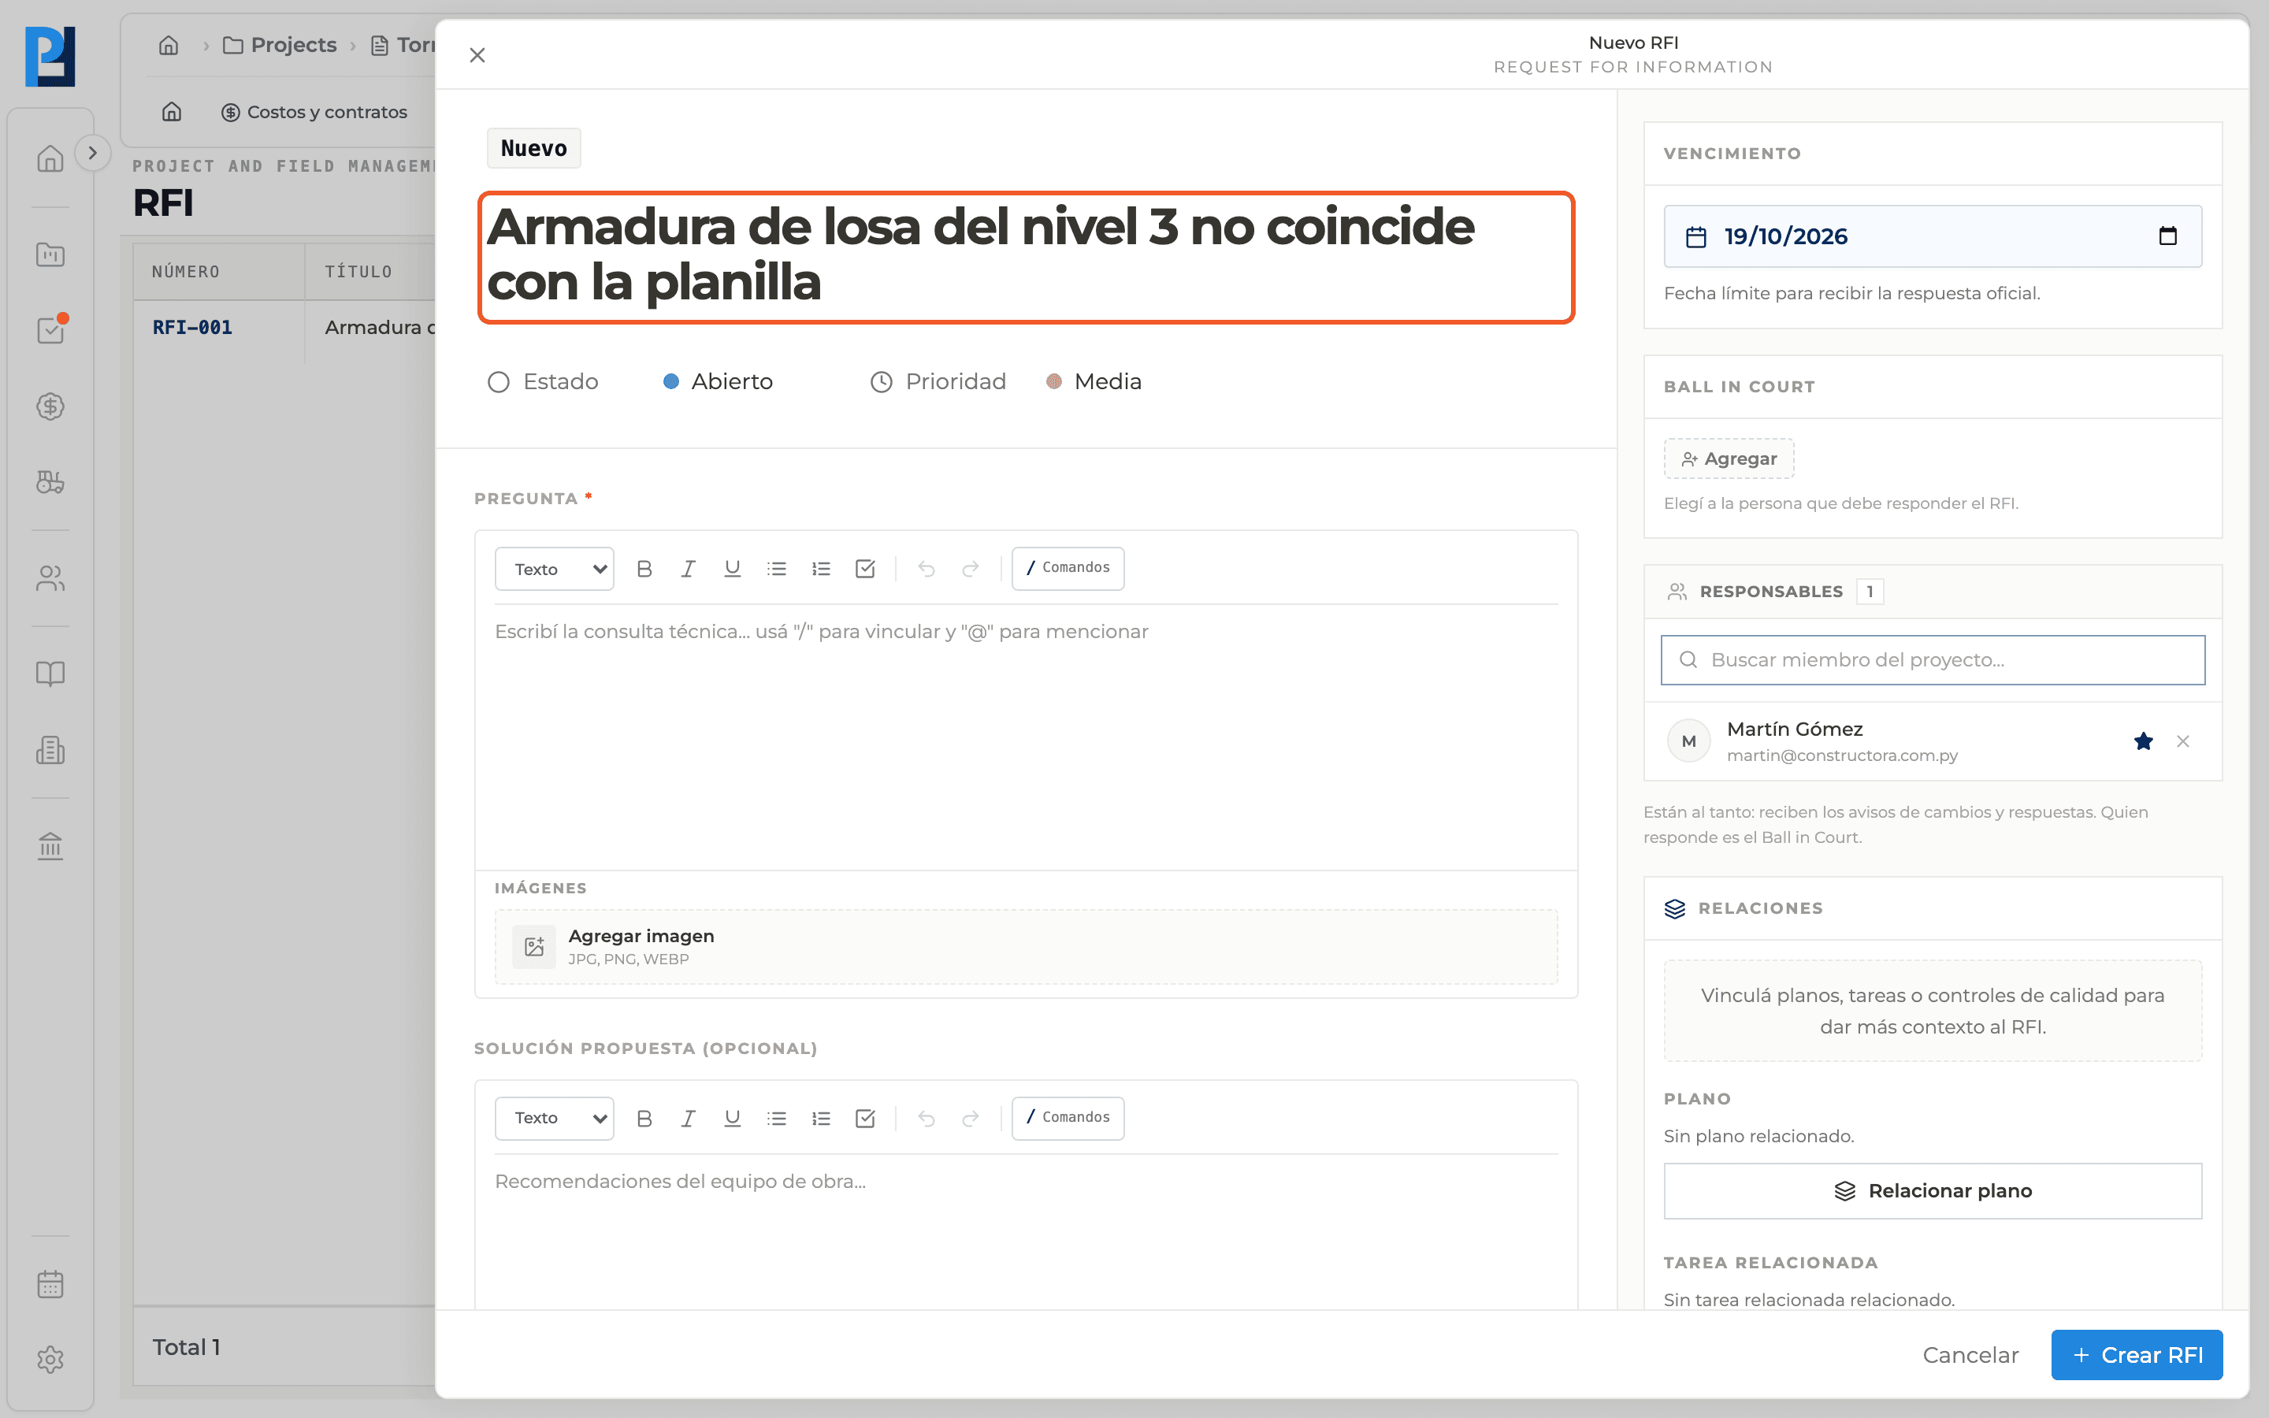Insert bullet list in Solución propuesta editor
The width and height of the screenshot is (2269, 1418).
point(776,1118)
